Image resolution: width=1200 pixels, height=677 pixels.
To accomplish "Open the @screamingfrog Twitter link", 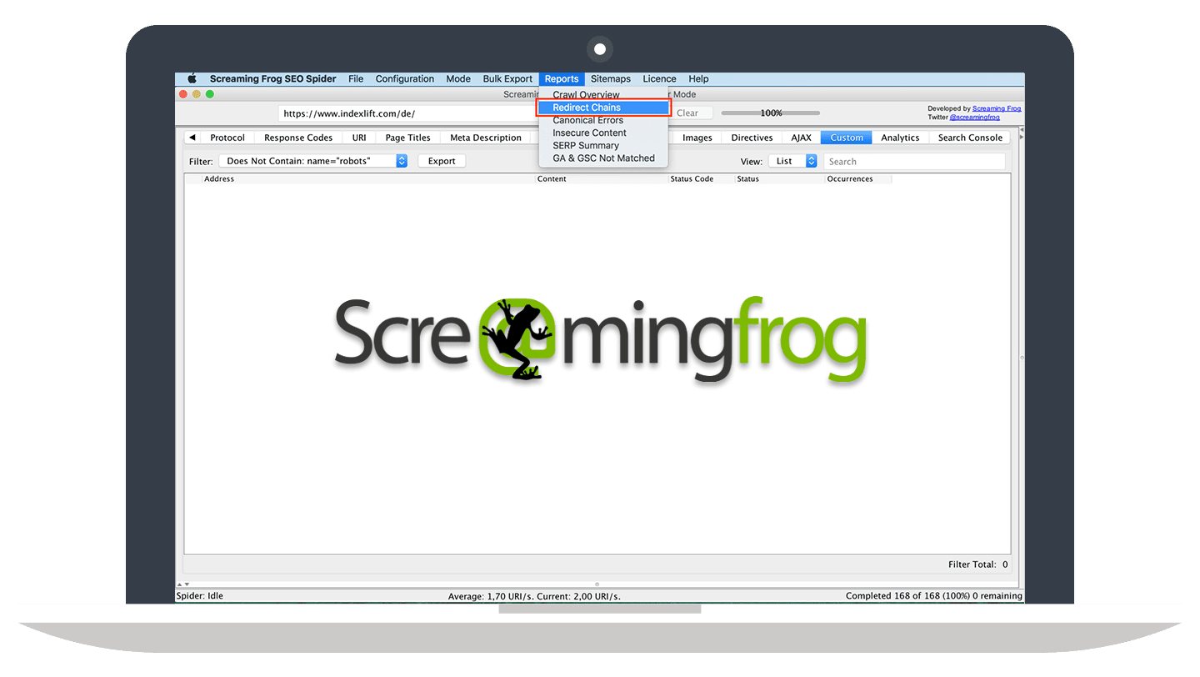I will click(975, 118).
